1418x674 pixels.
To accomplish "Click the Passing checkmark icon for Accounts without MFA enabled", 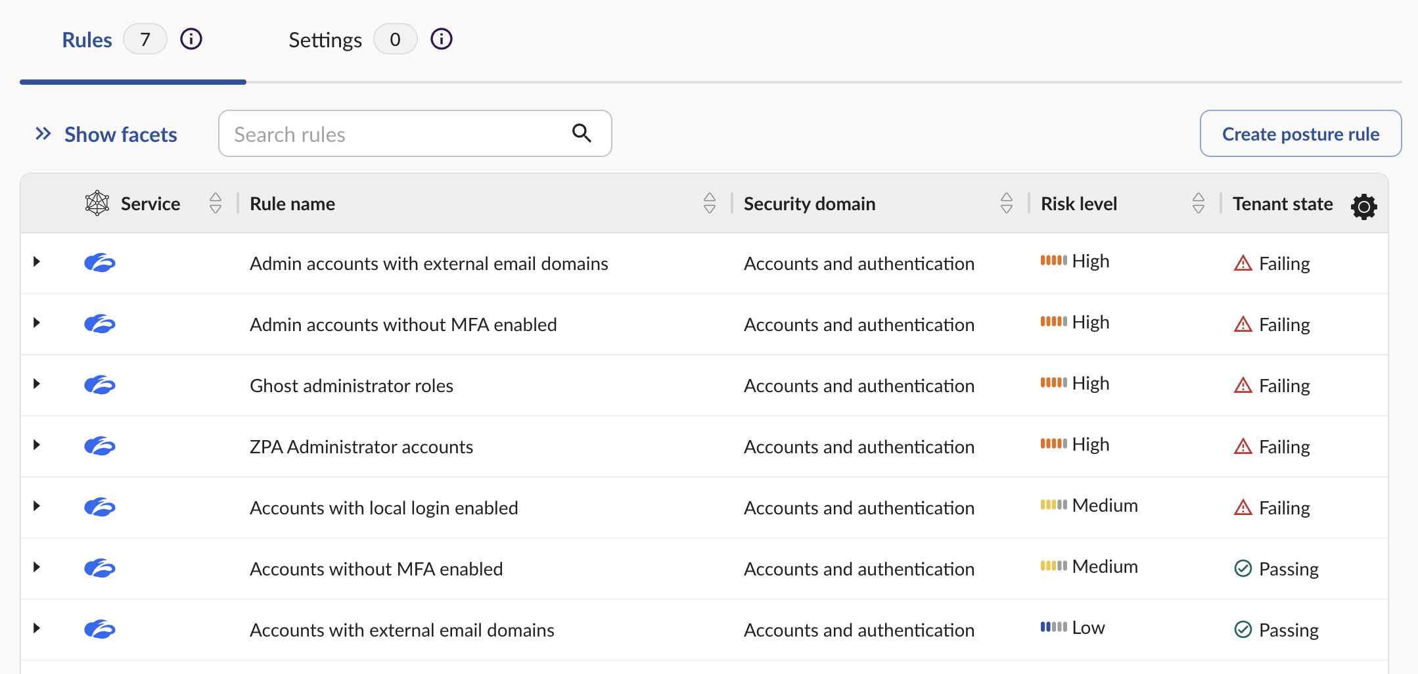I will [x=1243, y=569].
